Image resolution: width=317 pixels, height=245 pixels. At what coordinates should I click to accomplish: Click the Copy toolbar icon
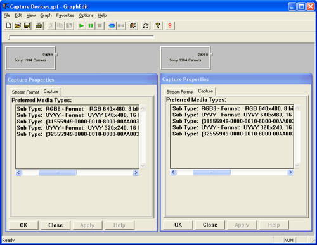click(x=60, y=26)
